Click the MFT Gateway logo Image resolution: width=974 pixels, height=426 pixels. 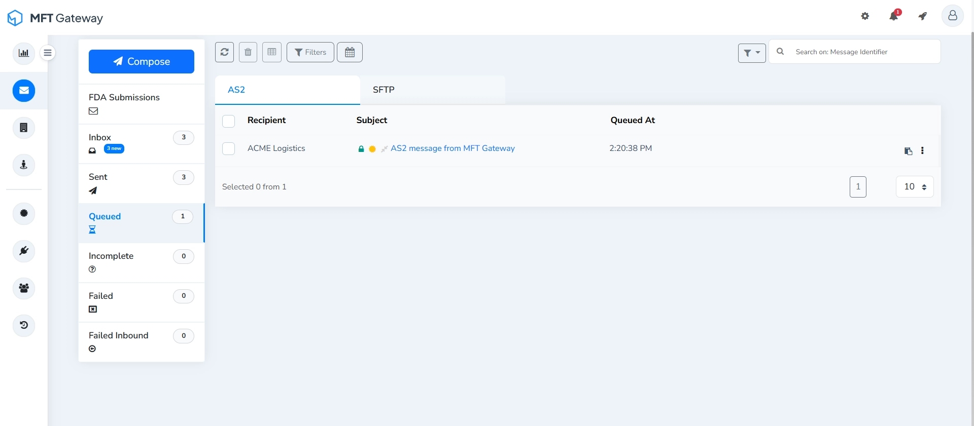55,18
